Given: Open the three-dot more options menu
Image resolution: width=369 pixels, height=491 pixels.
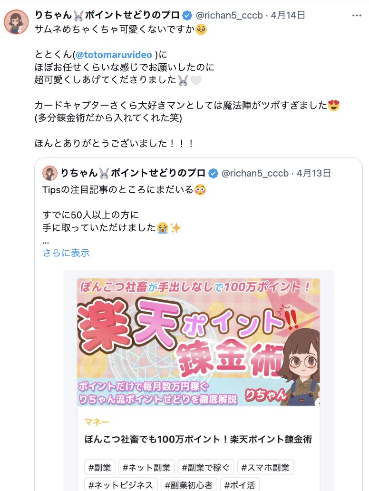Looking at the screenshot, I should pos(357,15).
